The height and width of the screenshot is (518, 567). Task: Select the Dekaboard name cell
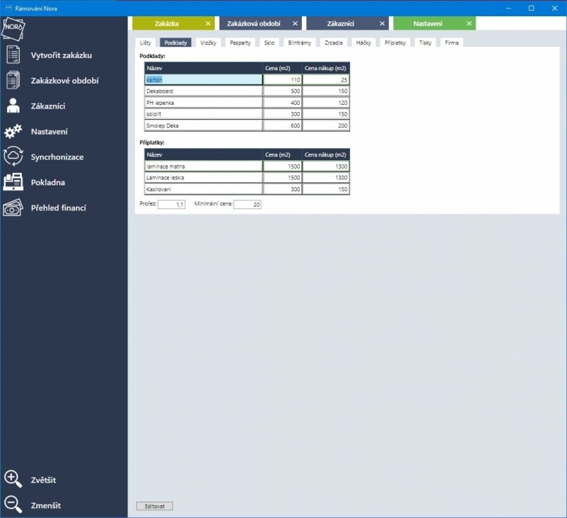pyautogui.click(x=203, y=91)
